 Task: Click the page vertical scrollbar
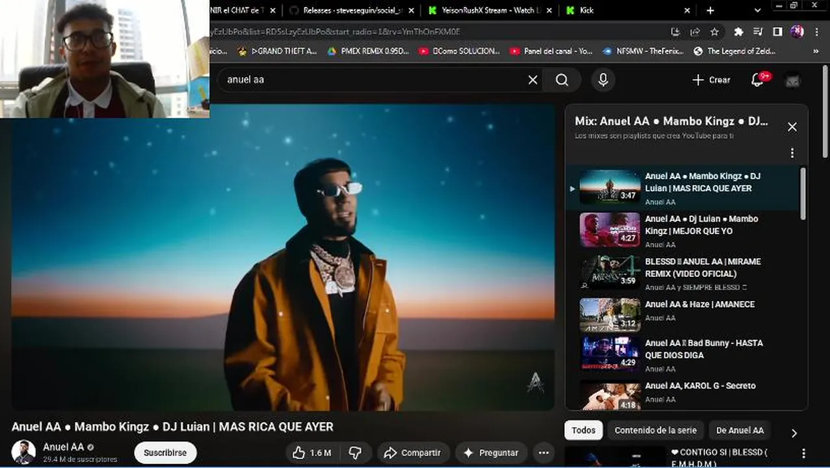coord(825,110)
